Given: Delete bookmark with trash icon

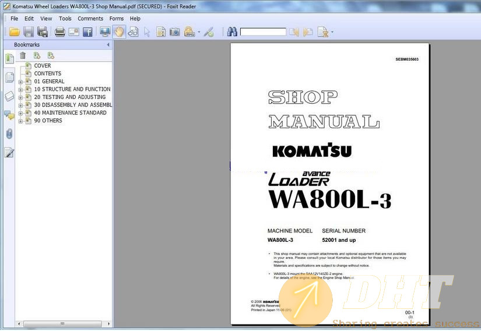Looking at the screenshot, I should [23, 55].
